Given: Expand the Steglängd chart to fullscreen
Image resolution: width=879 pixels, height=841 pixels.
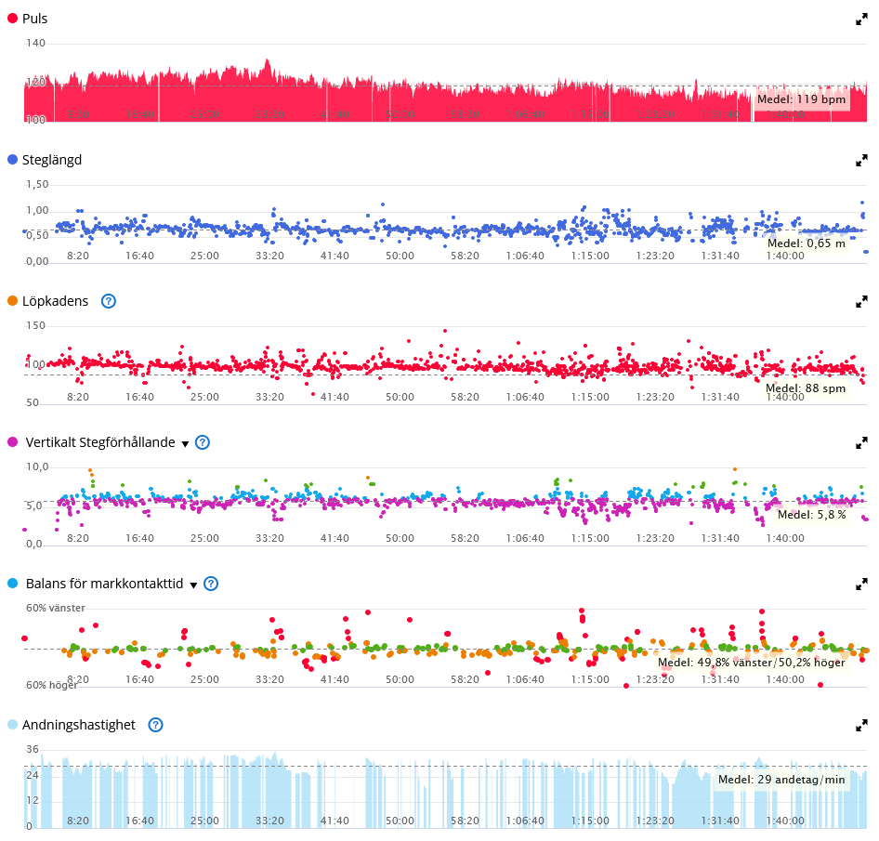Looking at the screenshot, I should (x=861, y=162).
